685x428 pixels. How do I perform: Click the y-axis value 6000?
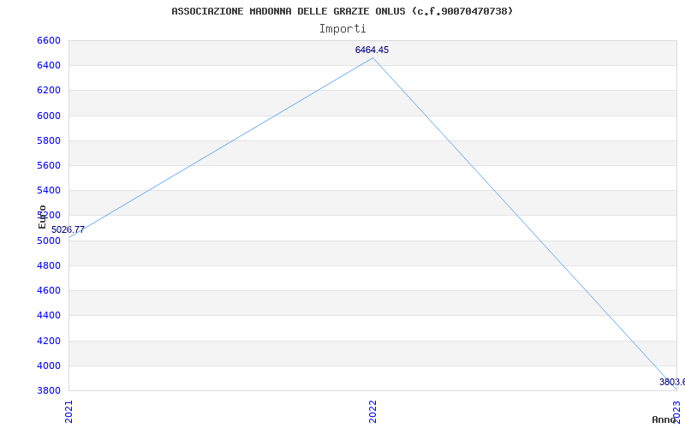[49, 116]
